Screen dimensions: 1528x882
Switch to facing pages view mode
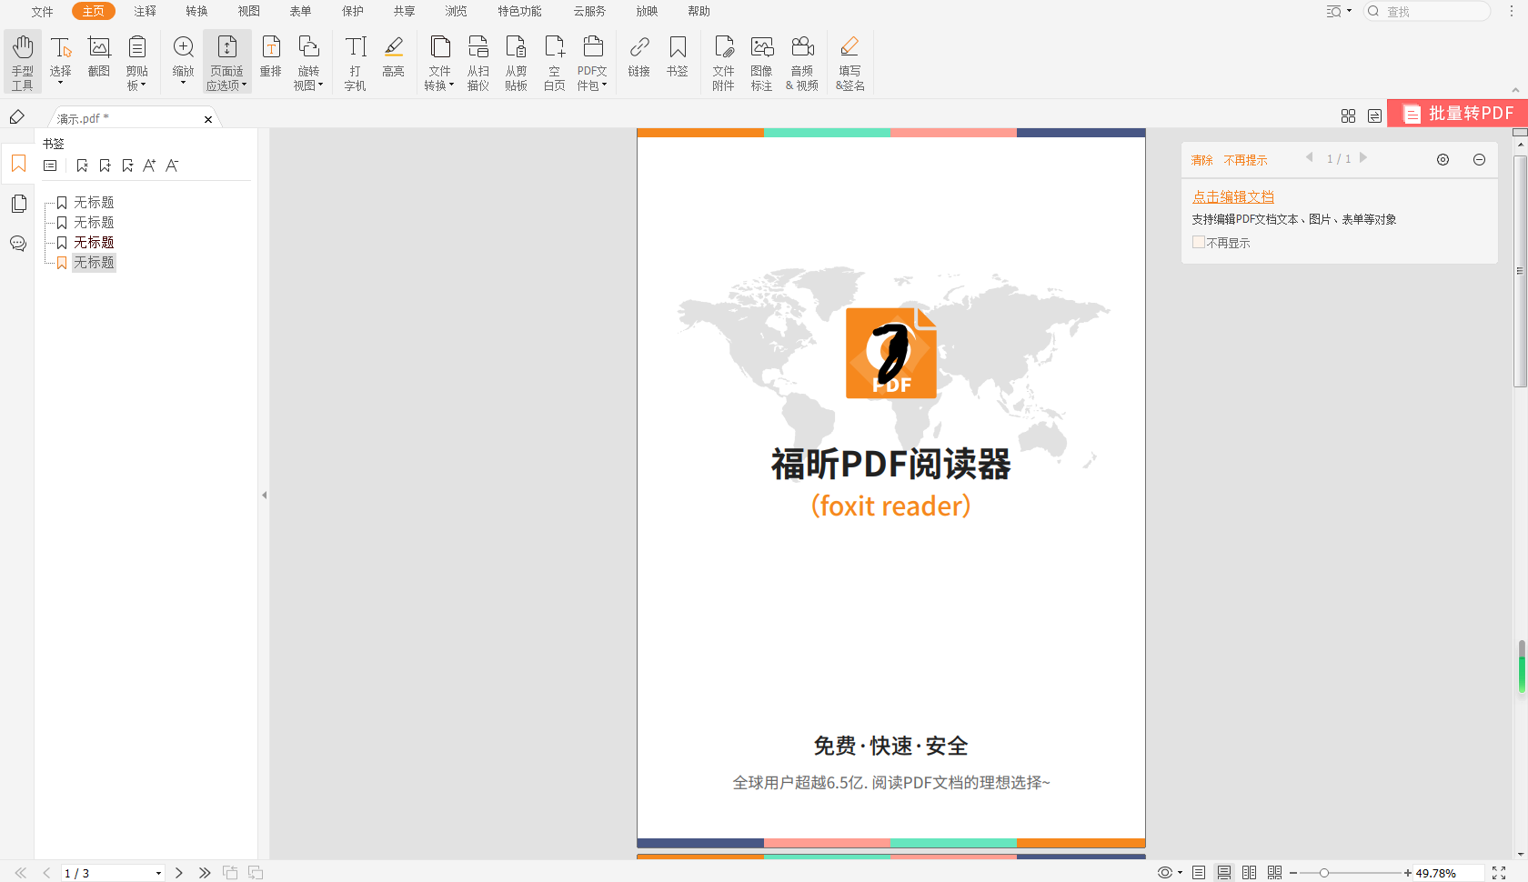coord(1250,873)
